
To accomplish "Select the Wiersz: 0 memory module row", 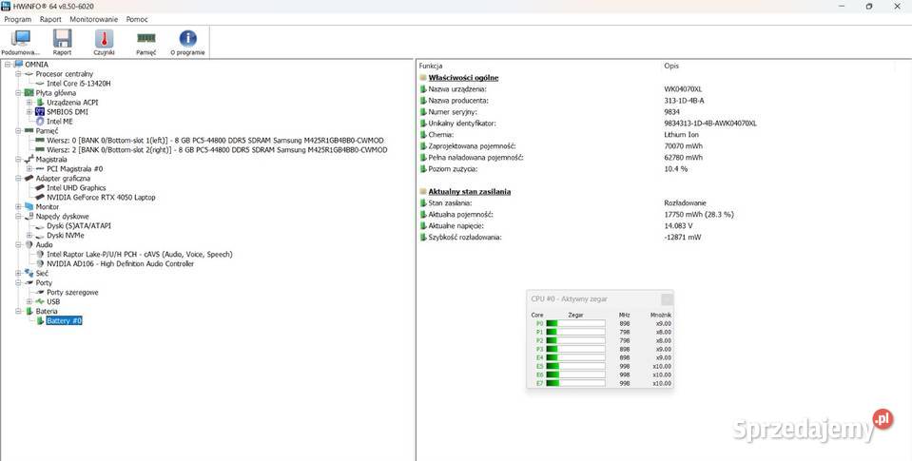I will click(x=217, y=141).
